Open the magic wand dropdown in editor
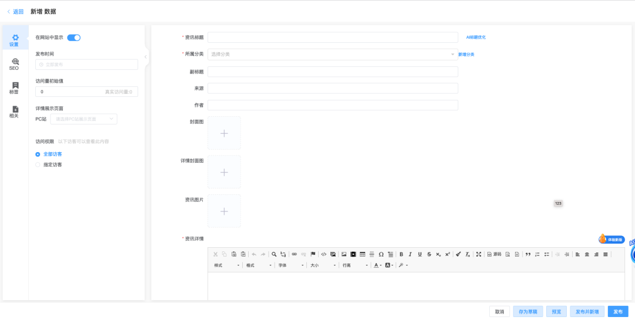 [x=403, y=265]
